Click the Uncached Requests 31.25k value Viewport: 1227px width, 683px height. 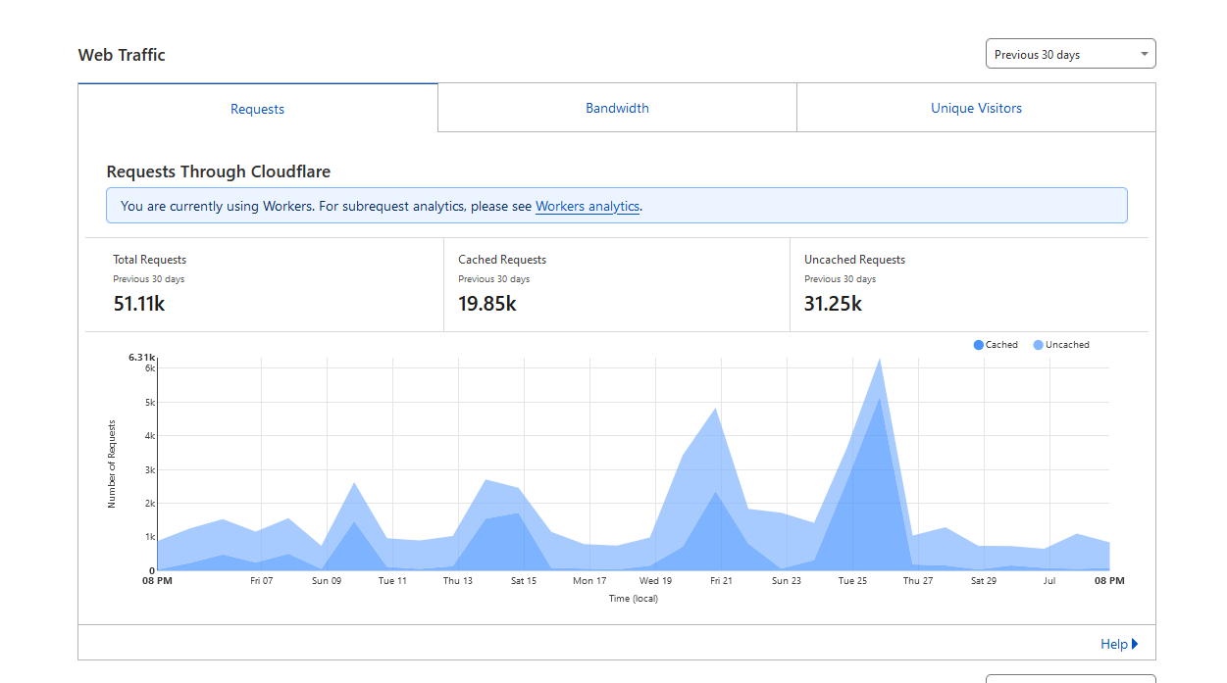point(833,304)
